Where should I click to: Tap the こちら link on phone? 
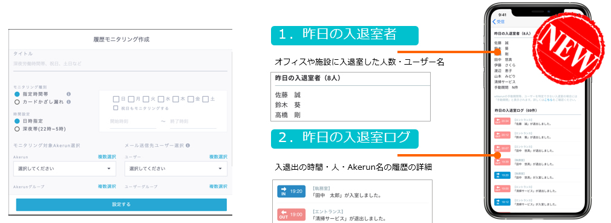click(x=549, y=100)
